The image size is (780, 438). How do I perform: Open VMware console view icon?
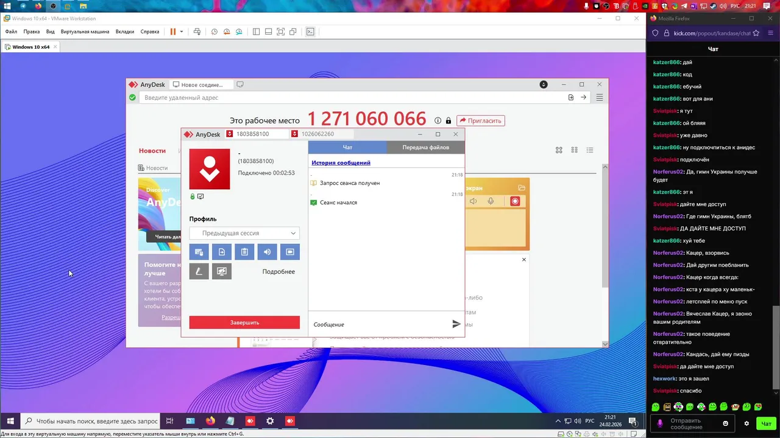pos(310,32)
